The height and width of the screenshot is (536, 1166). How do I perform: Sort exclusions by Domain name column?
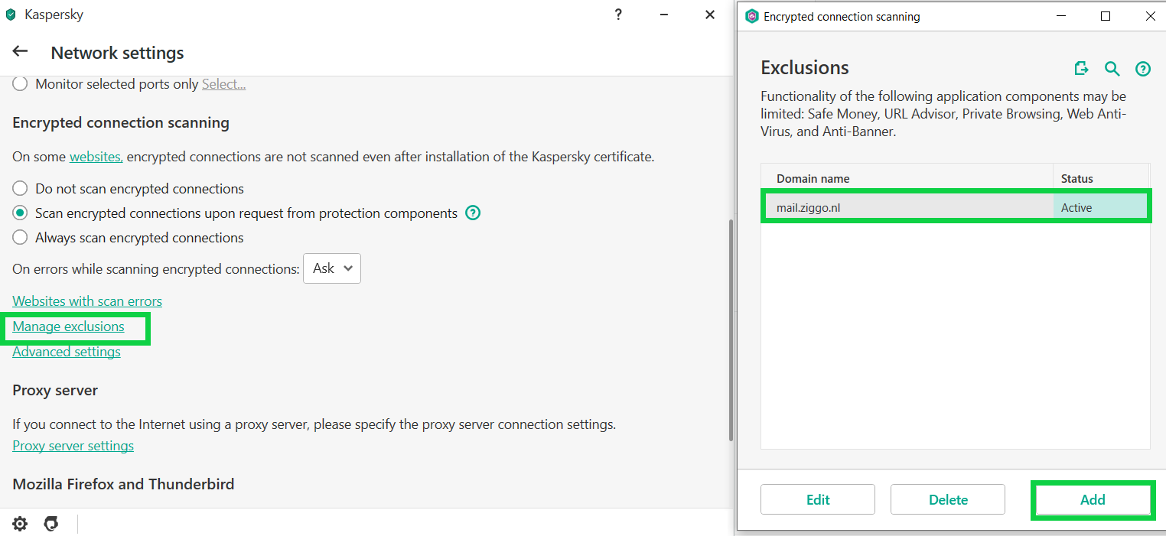[907, 179]
